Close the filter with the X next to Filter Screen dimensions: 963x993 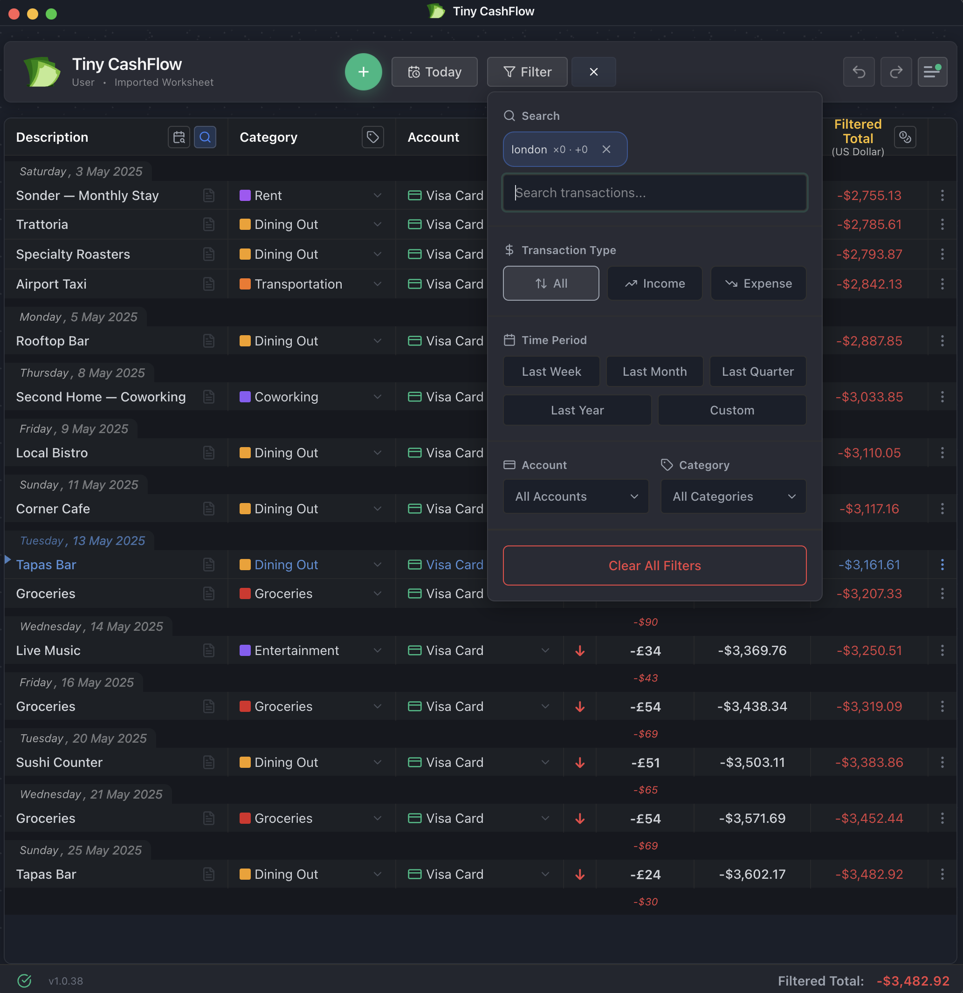594,72
